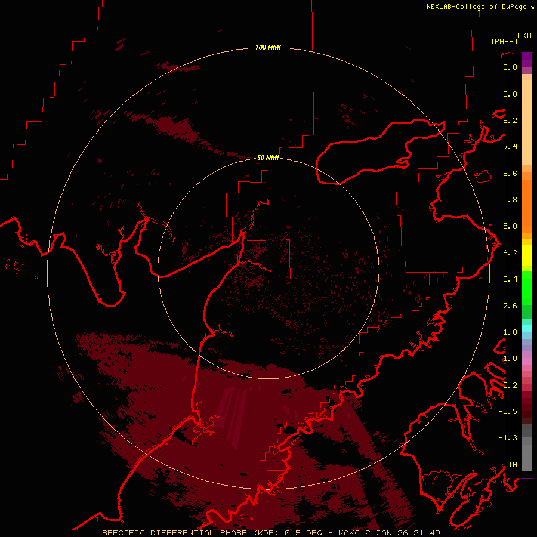Image resolution: width=537 pixels, height=537 pixels.
Task: Click the light peach segment of the color bar
Action: [x=527, y=122]
